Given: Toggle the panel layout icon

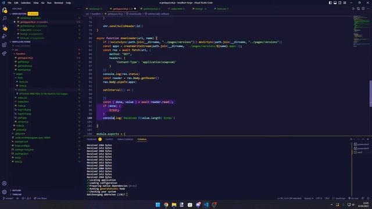Looking at the screenshot, I should point(335,3).
